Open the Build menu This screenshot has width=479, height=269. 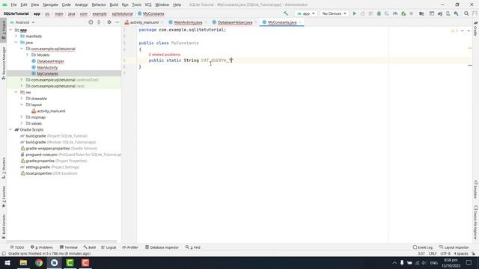pos(114,4)
